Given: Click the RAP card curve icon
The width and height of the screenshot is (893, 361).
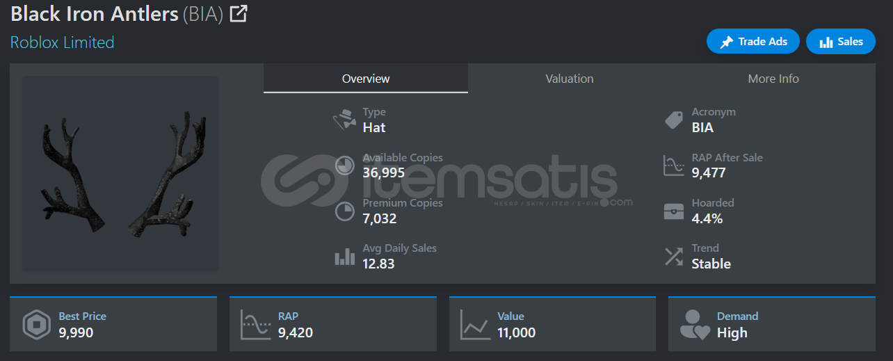Looking at the screenshot, I should pos(255,325).
